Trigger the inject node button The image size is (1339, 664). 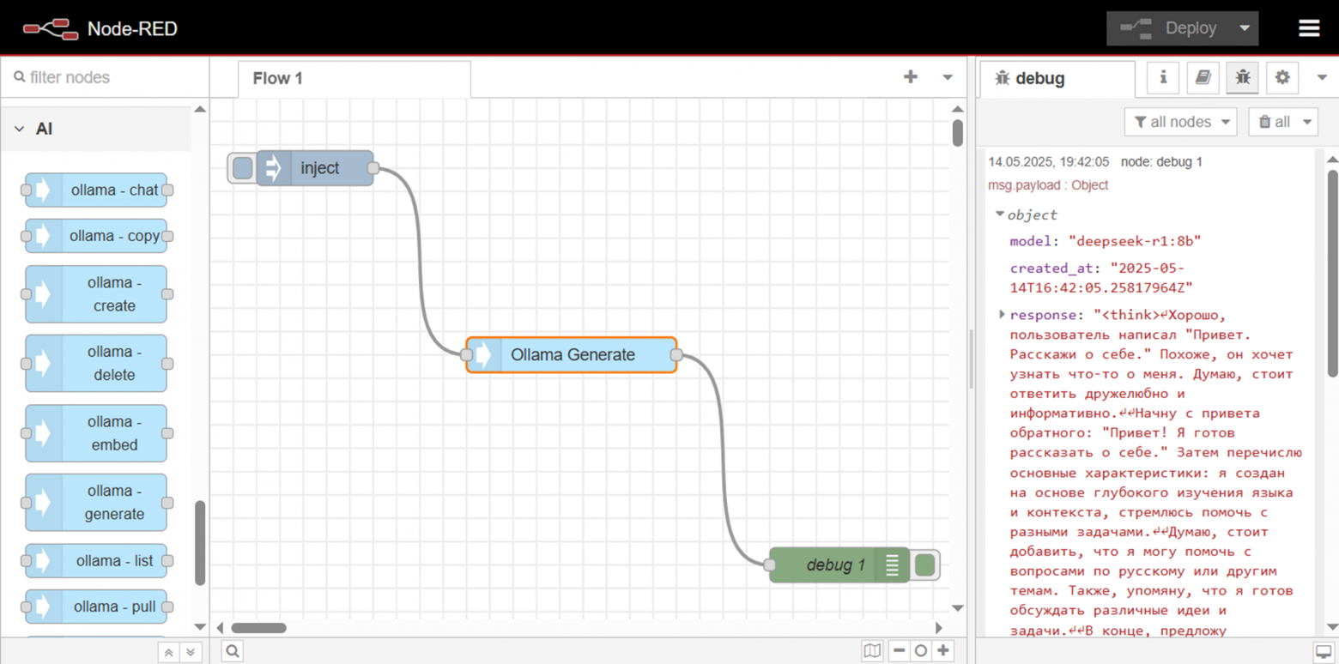point(242,168)
